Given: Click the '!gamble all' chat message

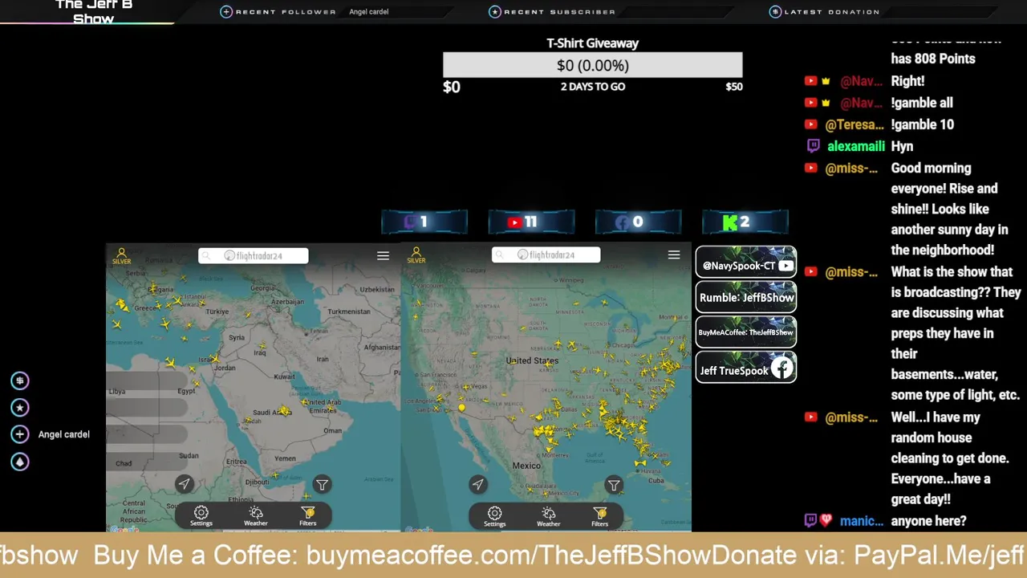Looking at the screenshot, I should click(922, 103).
